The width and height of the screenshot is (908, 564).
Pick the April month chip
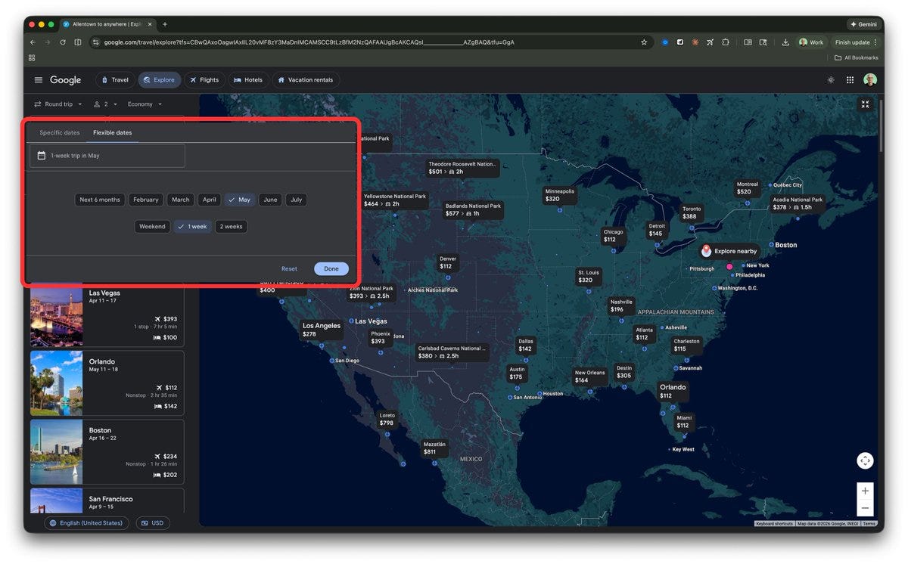[210, 200]
